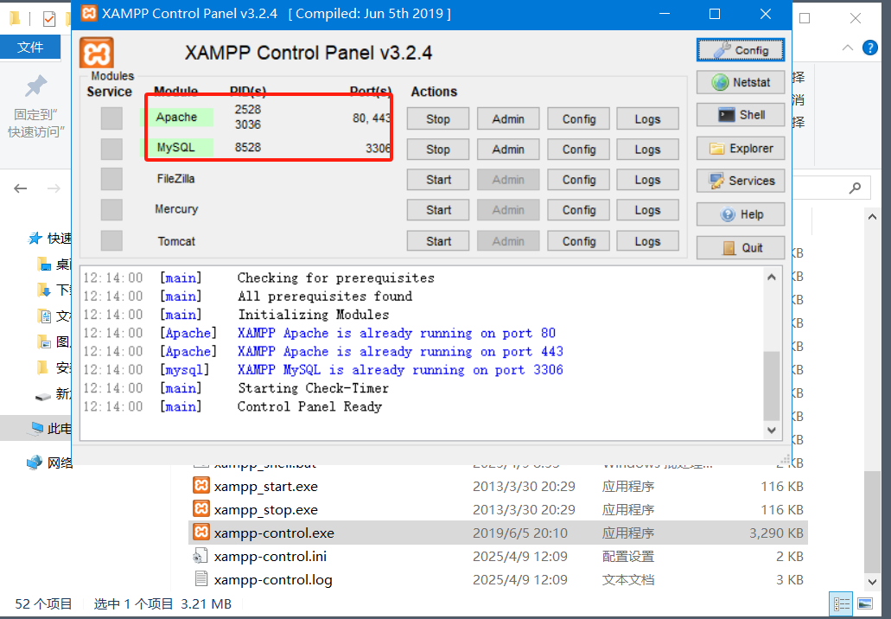Collapse the Explorer ribbon chevron

[x=847, y=48]
